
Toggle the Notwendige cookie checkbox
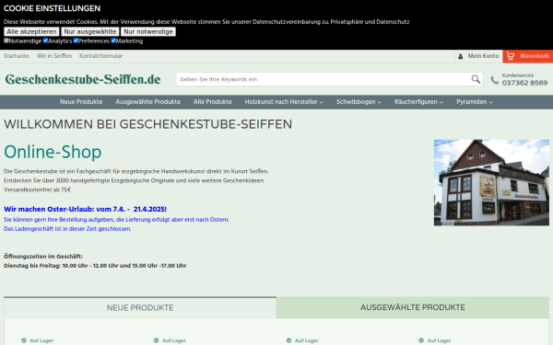coord(6,40)
